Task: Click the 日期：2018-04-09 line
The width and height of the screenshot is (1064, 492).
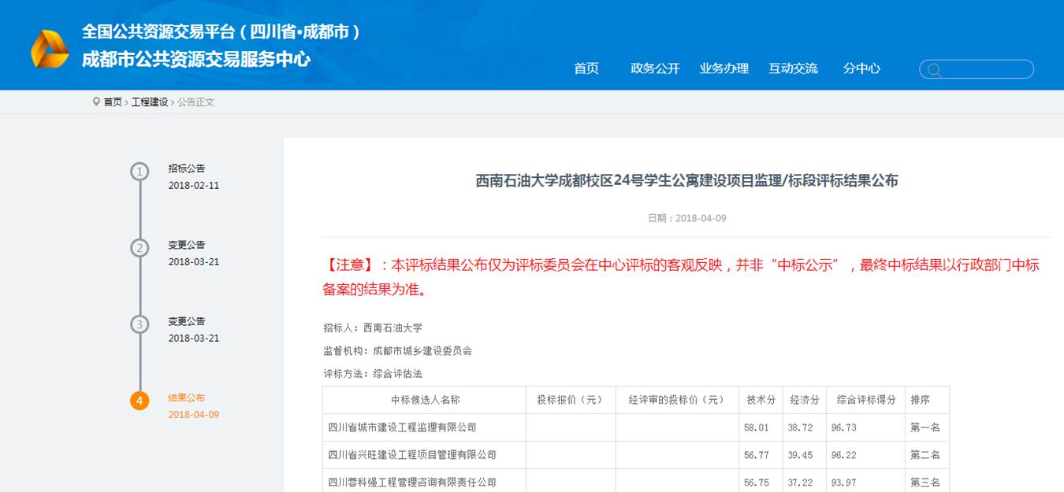Action: click(x=686, y=218)
